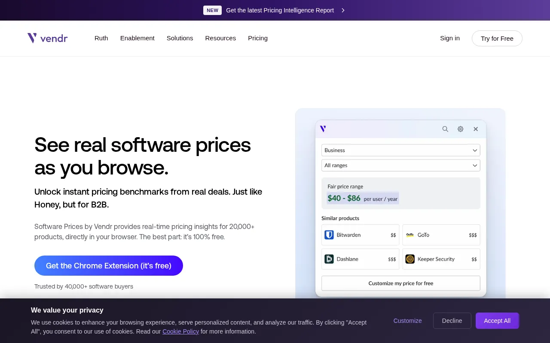Select the Keeper Security product card

click(x=441, y=259)
